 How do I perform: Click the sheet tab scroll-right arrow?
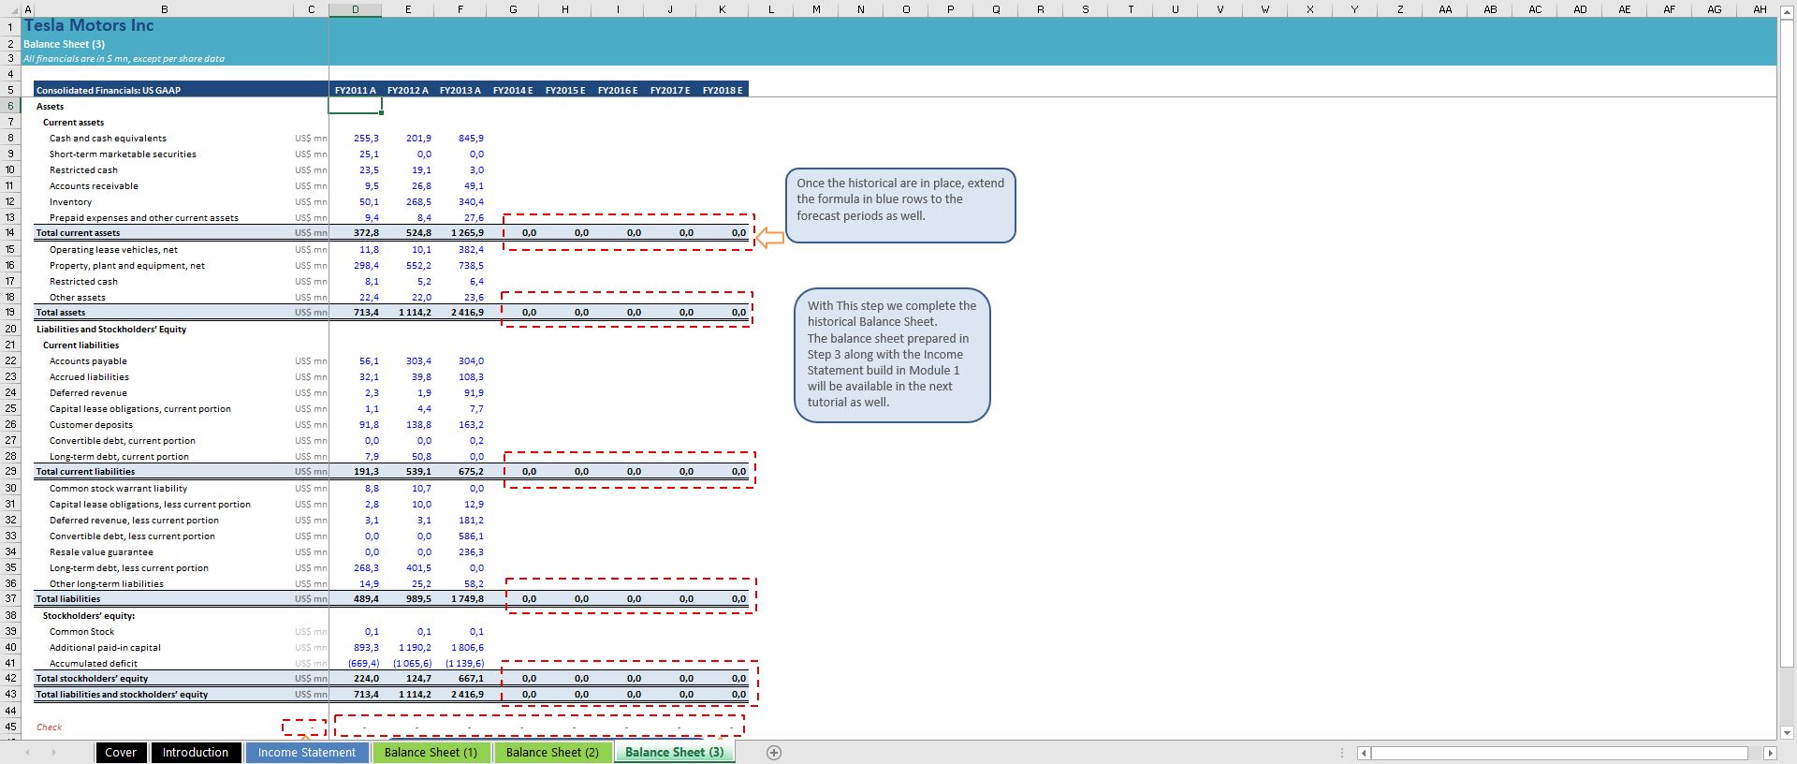click(53, 753)
